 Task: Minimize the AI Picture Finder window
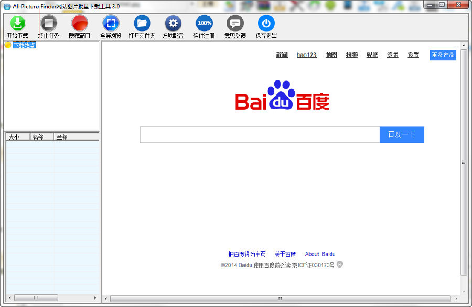431,5
